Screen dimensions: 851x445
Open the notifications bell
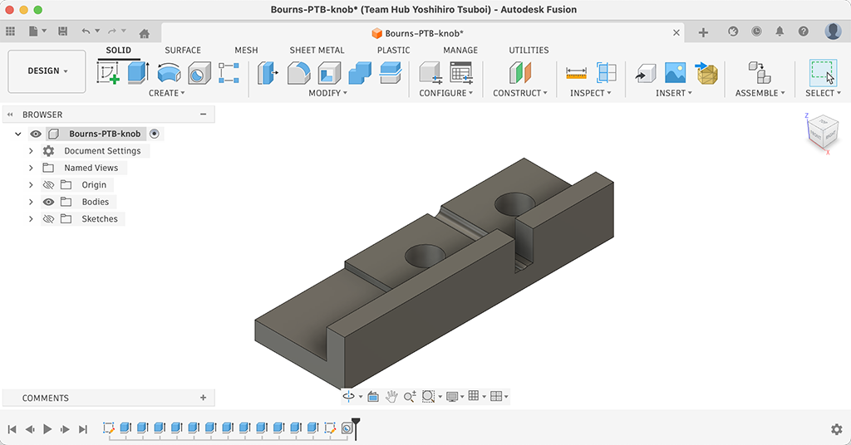[780, 32]
